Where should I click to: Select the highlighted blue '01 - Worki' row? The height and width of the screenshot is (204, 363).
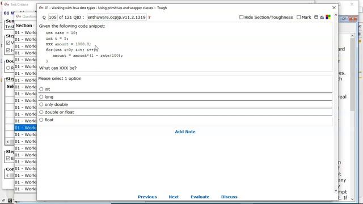pyautogui.click(x=26, y=127)
